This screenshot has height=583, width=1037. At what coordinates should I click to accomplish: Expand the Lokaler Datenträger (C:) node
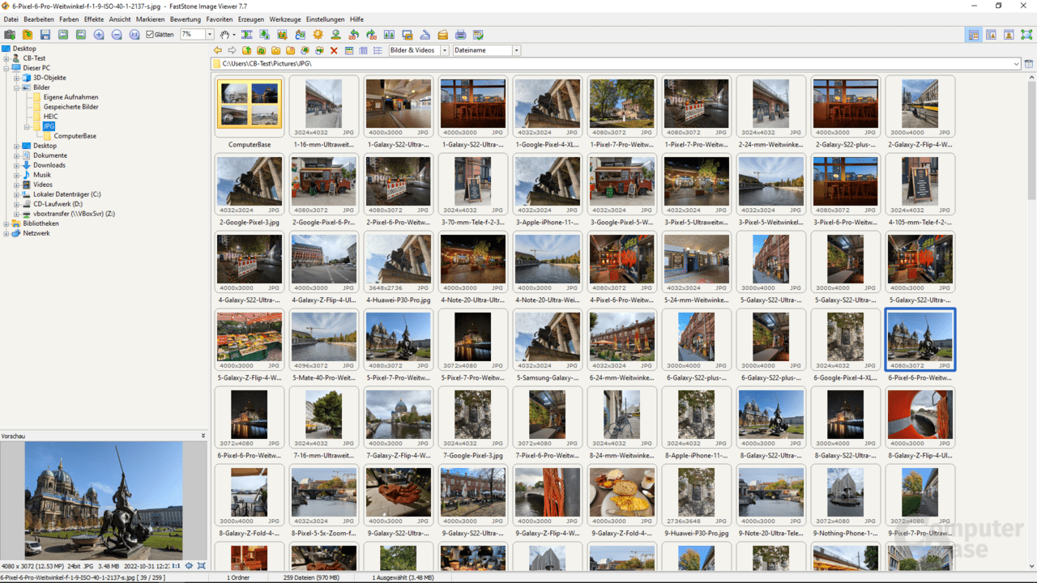point(16,194)
